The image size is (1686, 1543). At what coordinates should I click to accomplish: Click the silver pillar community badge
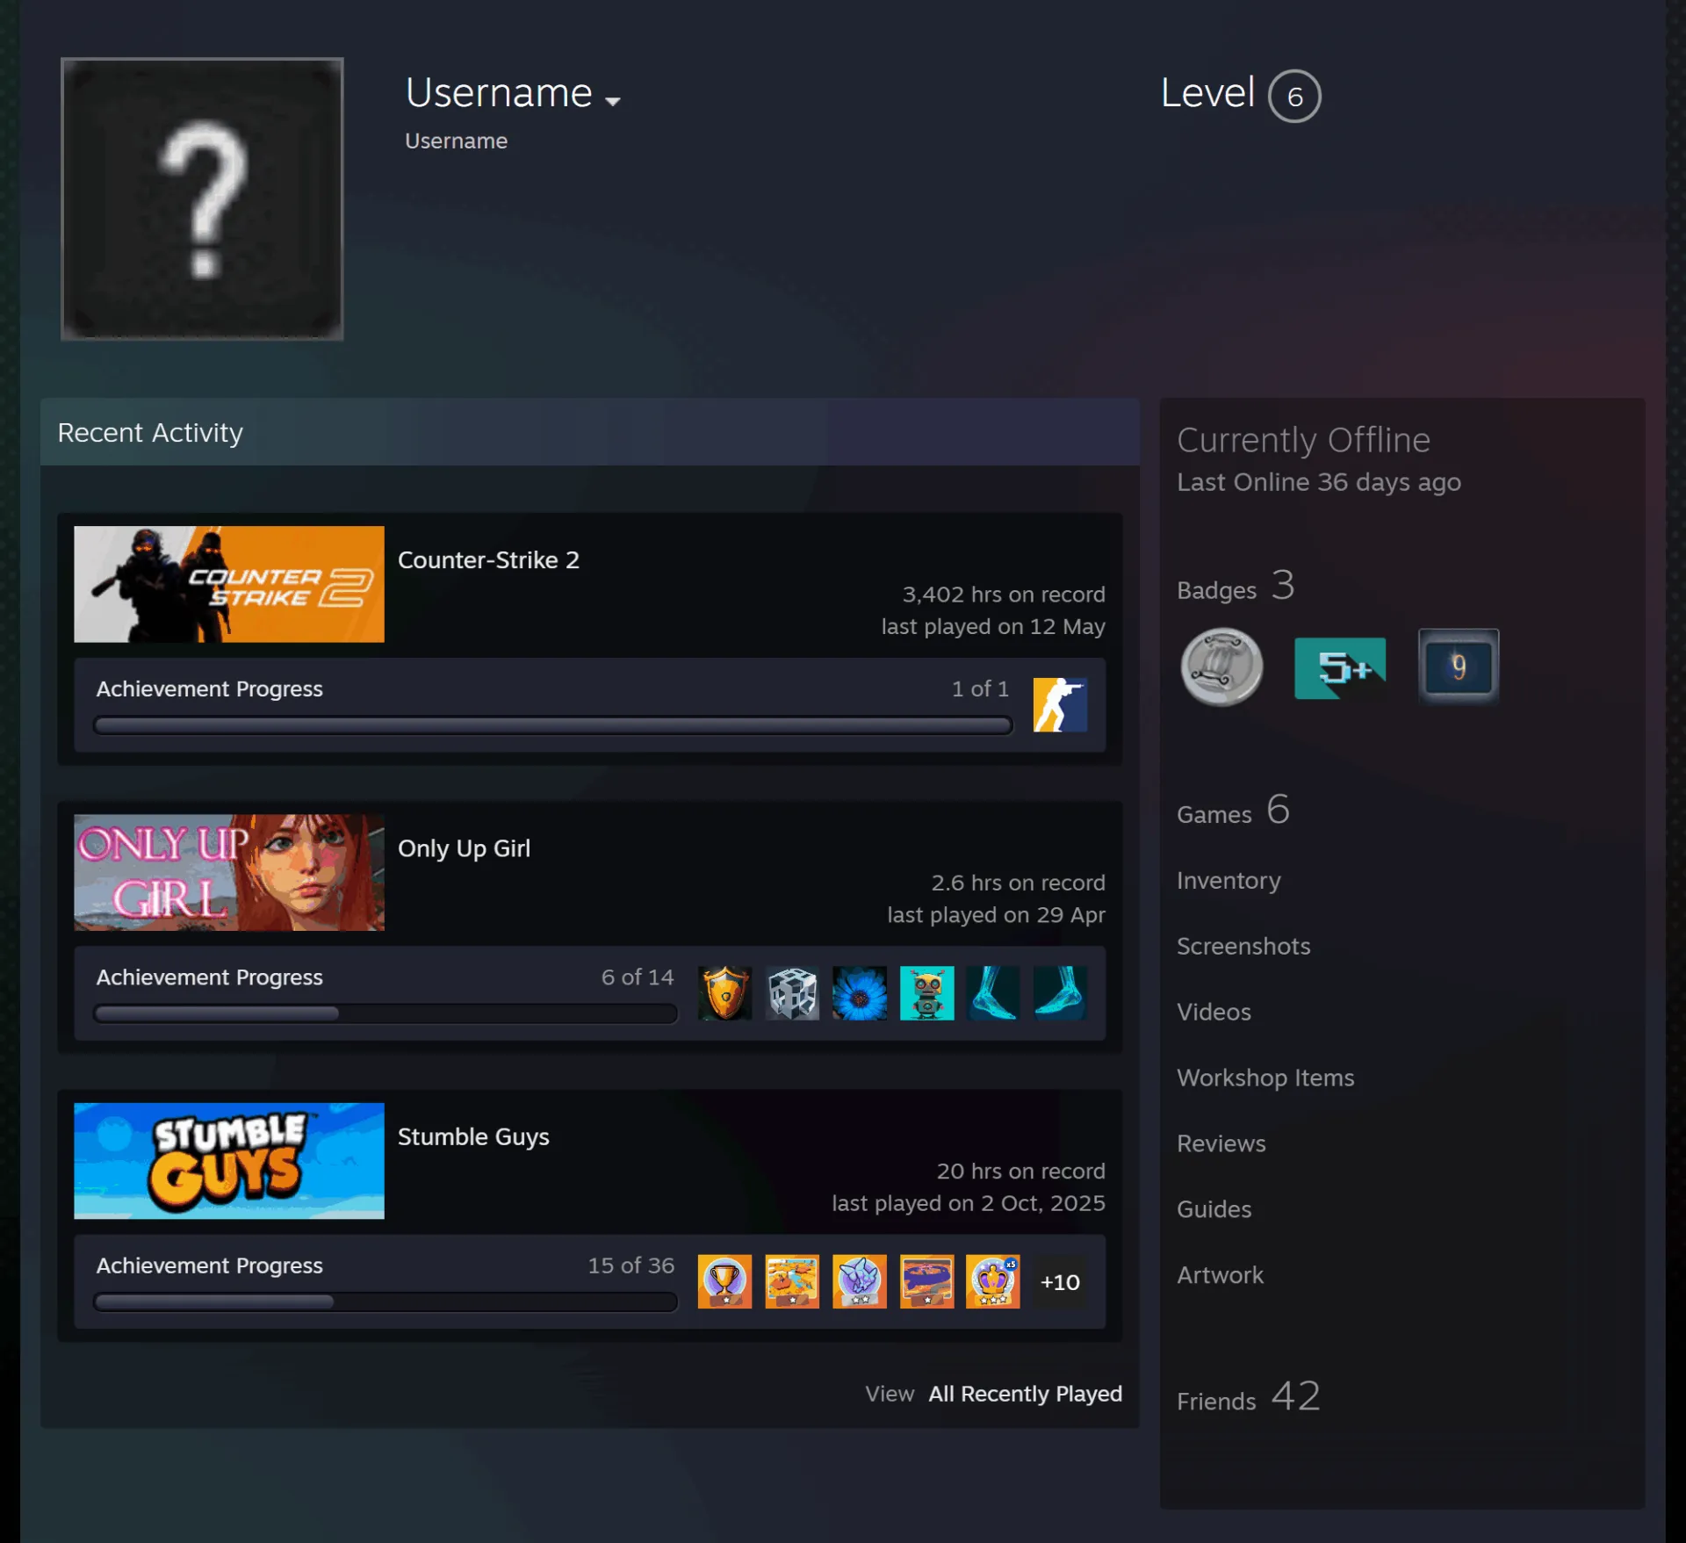pos(1221,667)
